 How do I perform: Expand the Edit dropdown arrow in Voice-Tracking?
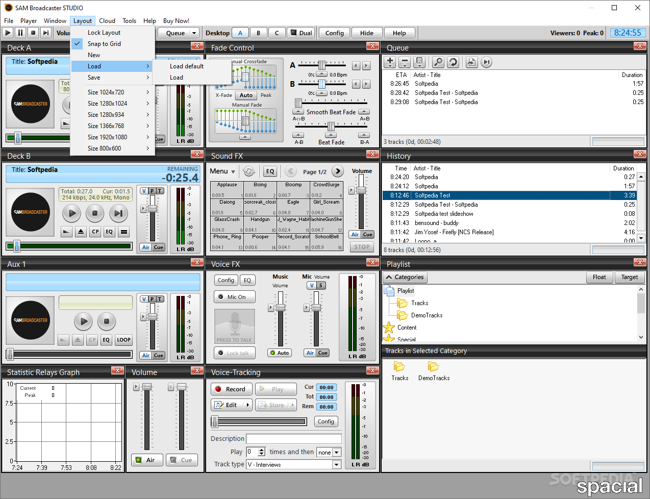[x=248, y=405]
